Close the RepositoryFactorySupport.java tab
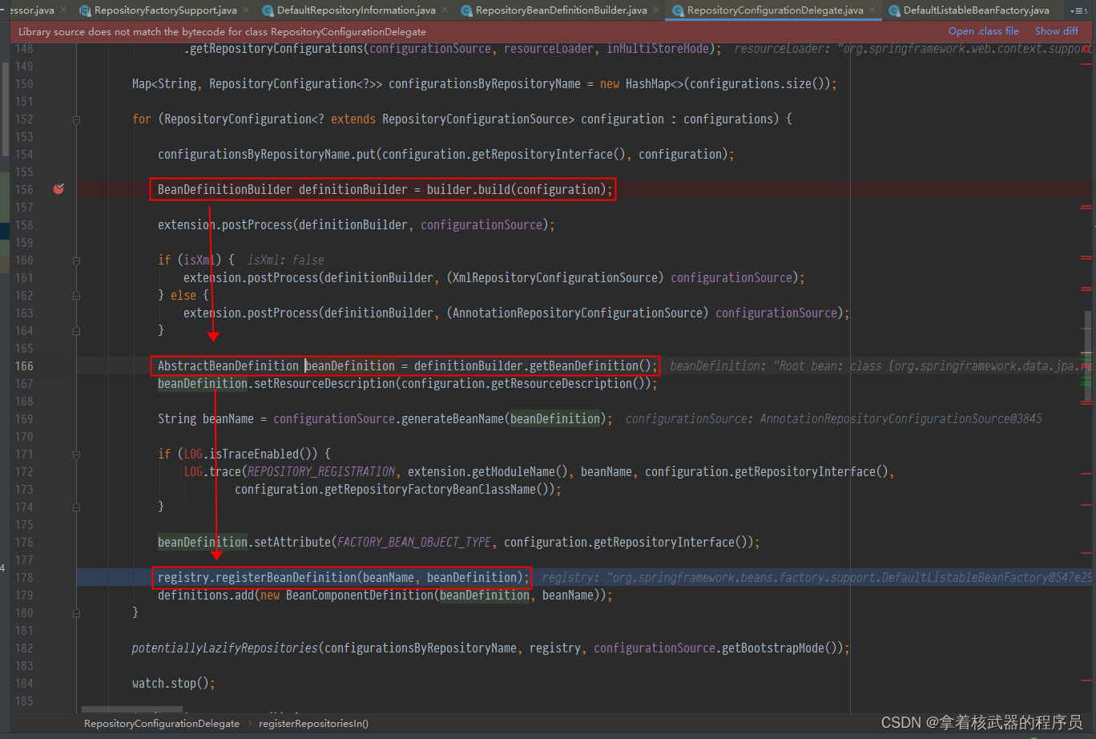Image resolution: width=1096 pixels, height=739 pixels. click(x=247, y=10)
